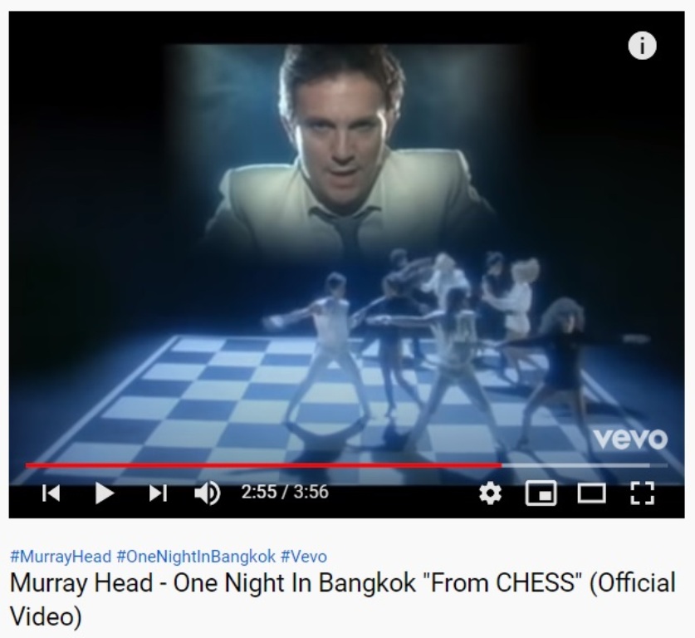This screenshot has width=695, height=638.
Task: Click the playhead where red progress ends
Action: [x=502, y=465]
